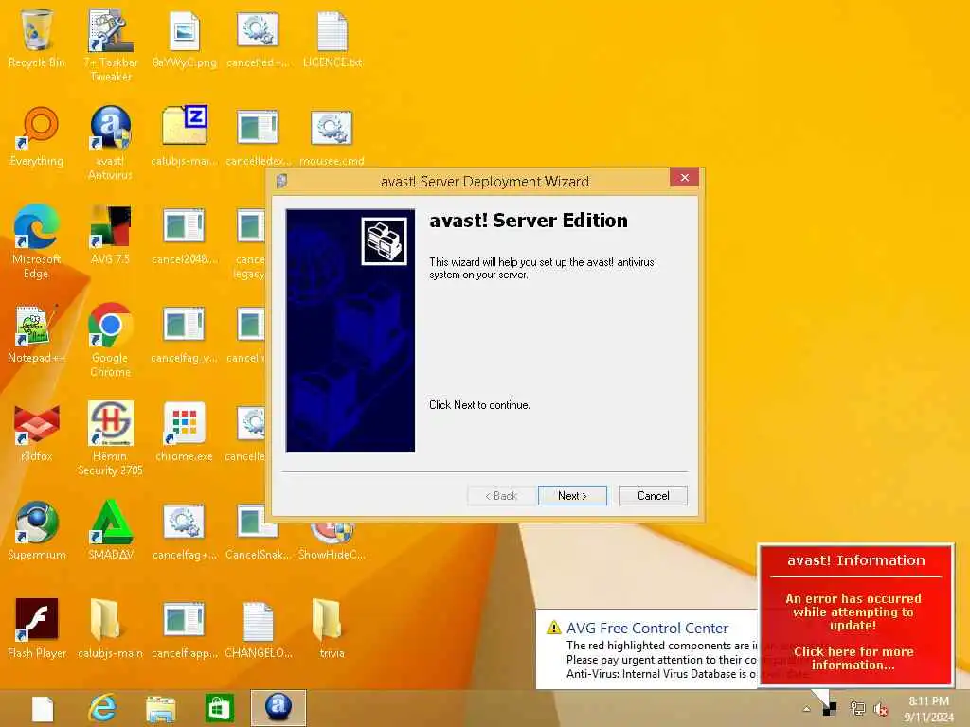Click Next in the avast! wizard
Image resolution: width=970 pixels, height=727 pixels.
click(572, 496)
